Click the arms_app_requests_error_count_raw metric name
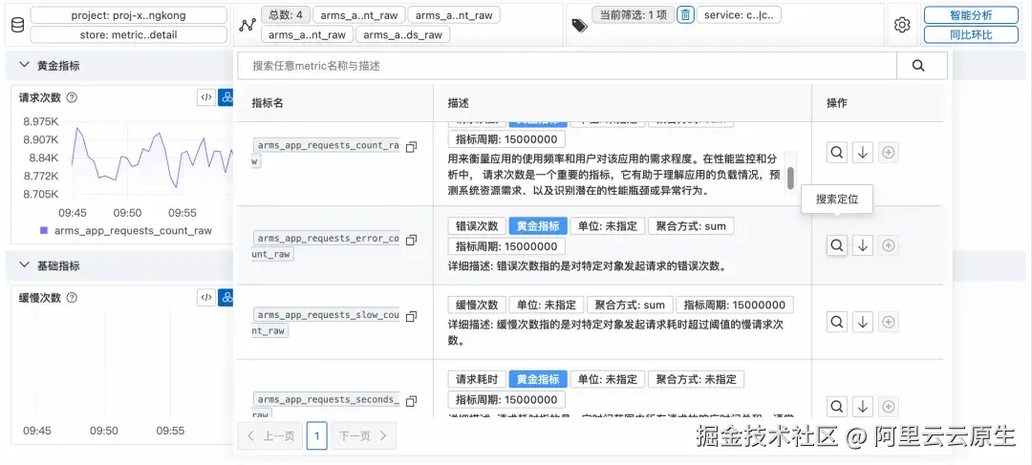This screenshot has height=465, width=1032. click(x=326, y=246)
